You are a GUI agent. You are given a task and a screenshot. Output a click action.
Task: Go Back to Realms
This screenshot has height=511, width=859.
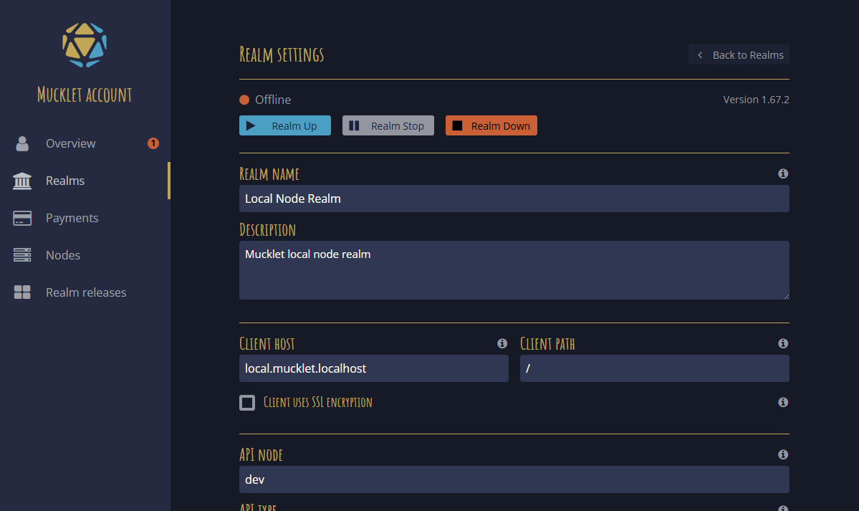(x=739, y=55)
